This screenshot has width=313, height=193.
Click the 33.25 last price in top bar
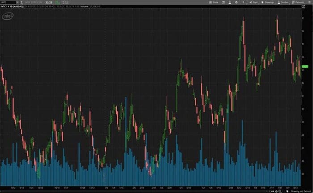click(x=49, y=2)
